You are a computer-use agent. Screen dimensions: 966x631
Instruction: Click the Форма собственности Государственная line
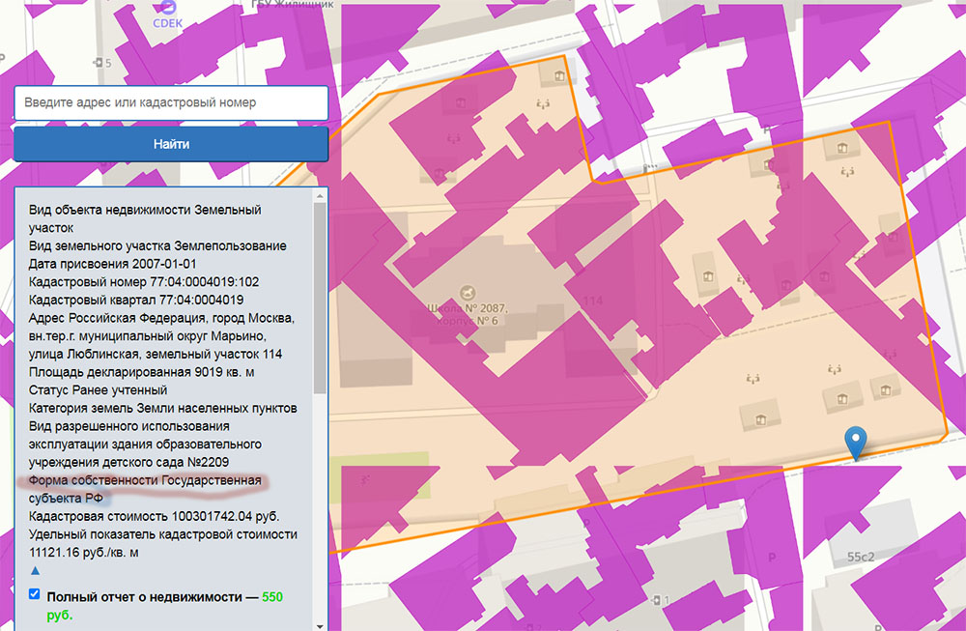pyautogui.click(x=145, y=480)
